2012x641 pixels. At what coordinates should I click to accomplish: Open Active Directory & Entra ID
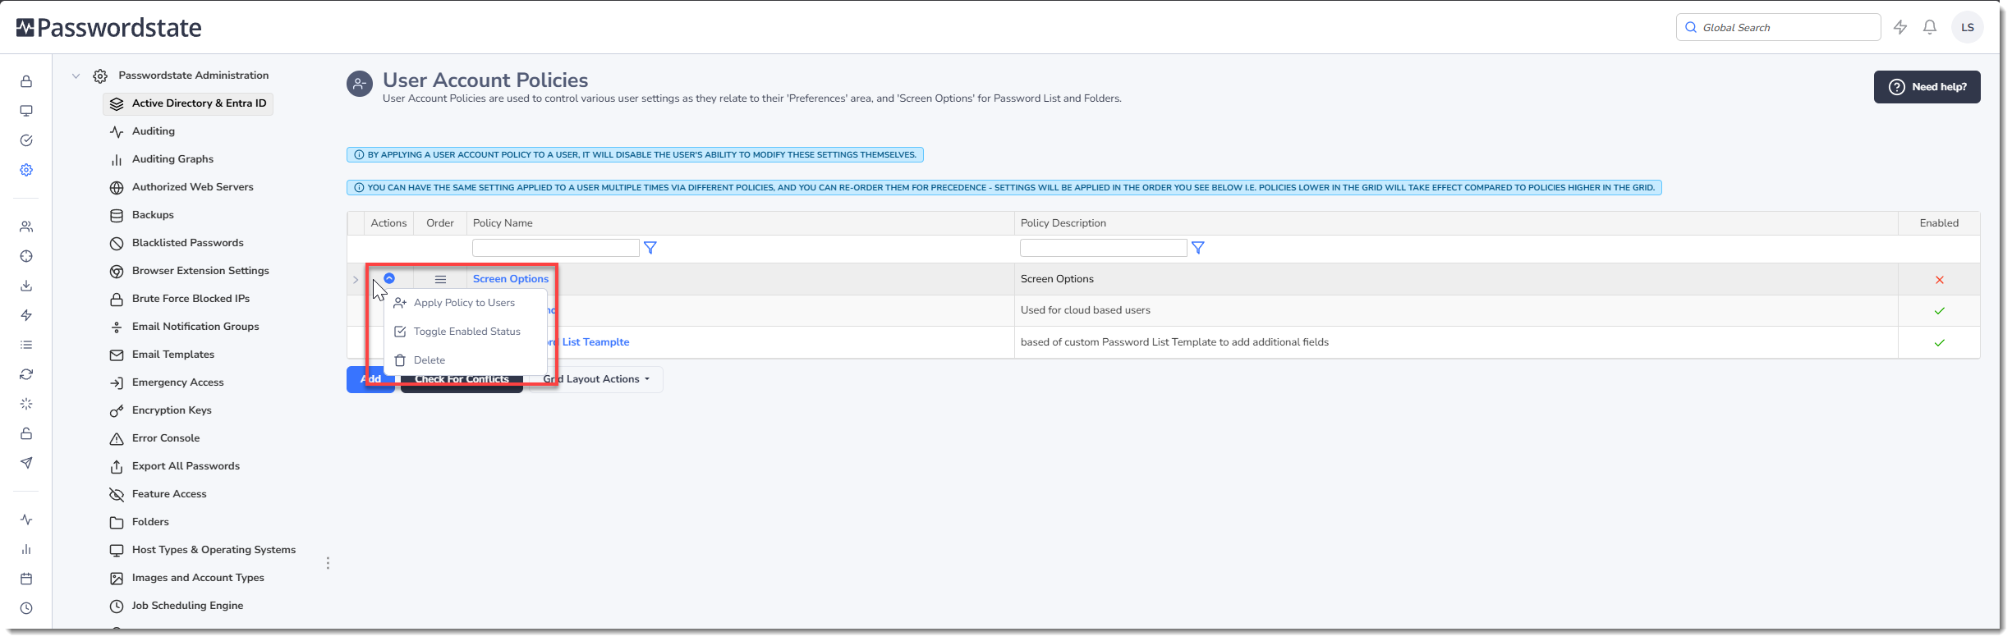(188, 103)
